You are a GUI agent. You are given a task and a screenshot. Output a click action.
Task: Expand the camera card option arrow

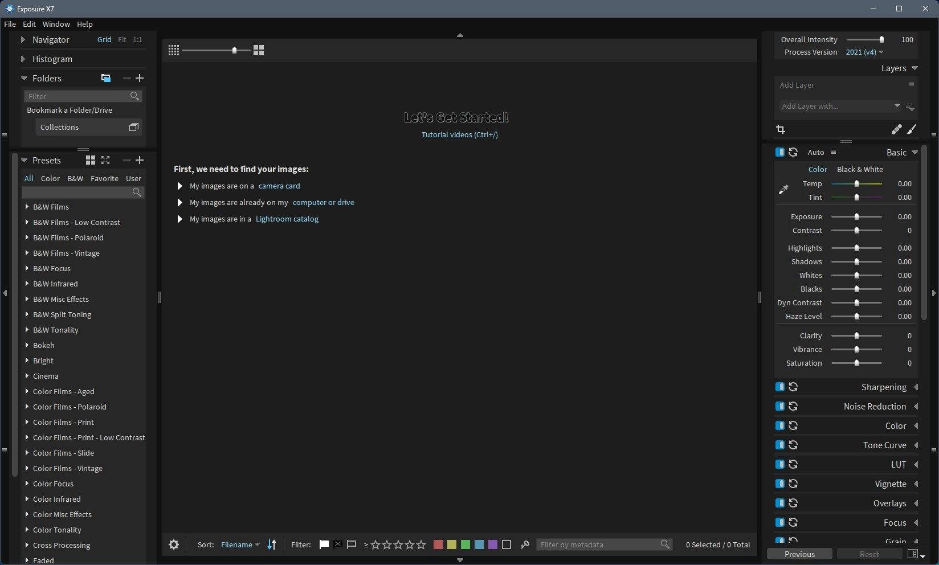coord(179,186)
